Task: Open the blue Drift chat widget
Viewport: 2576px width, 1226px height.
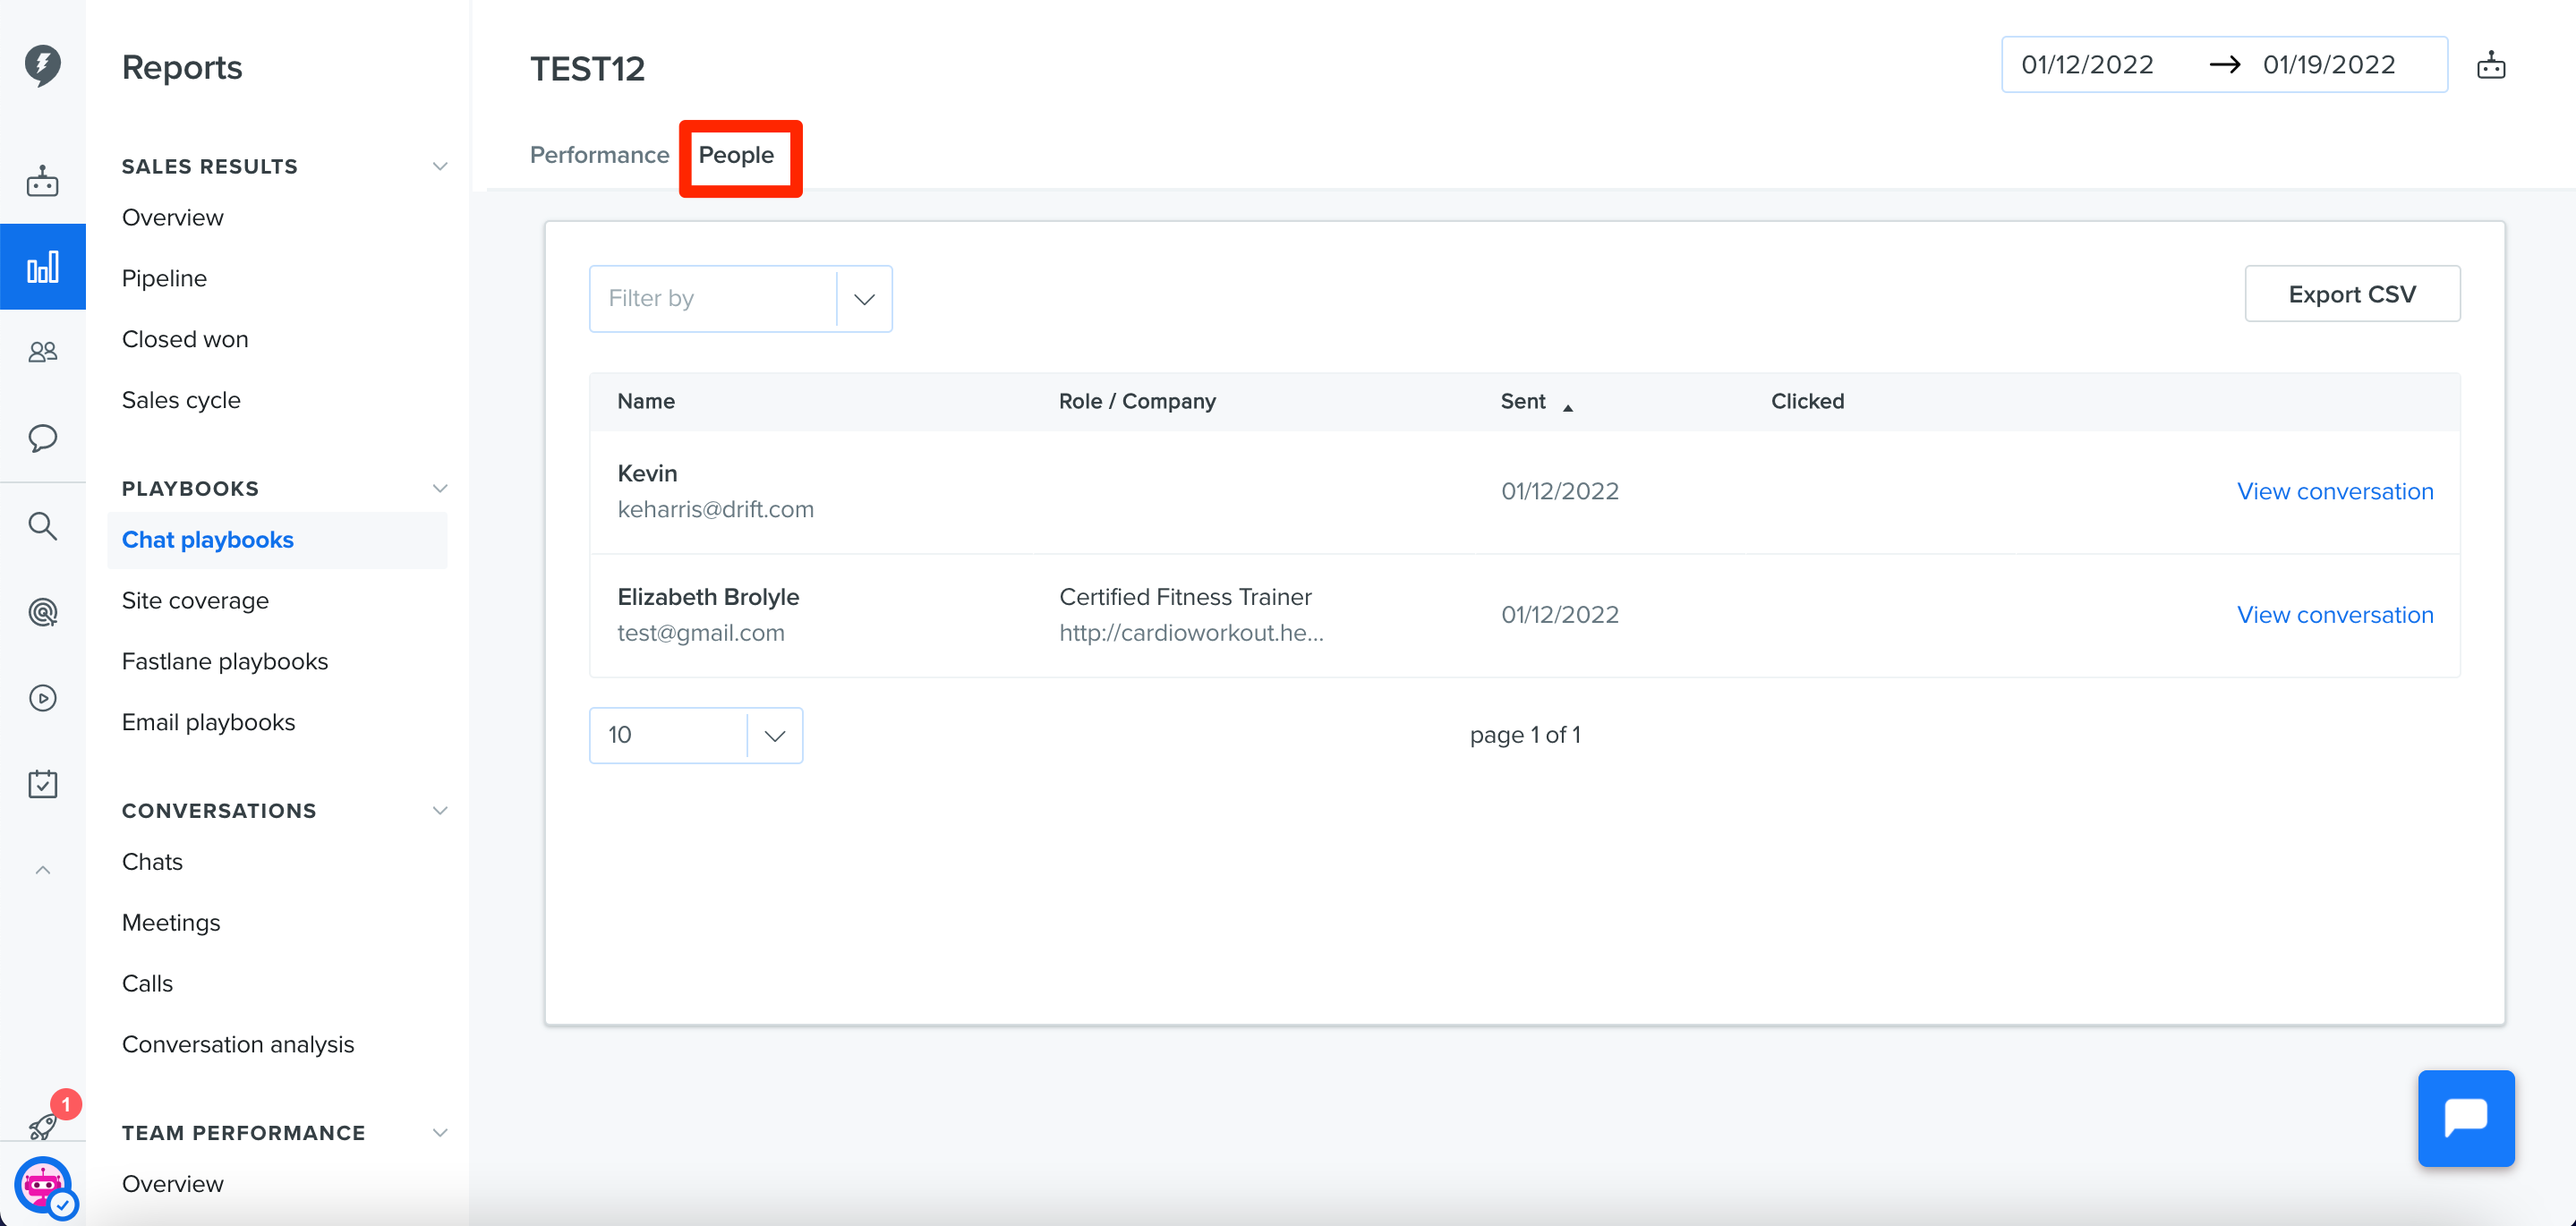Action: click(2466, 1118)
